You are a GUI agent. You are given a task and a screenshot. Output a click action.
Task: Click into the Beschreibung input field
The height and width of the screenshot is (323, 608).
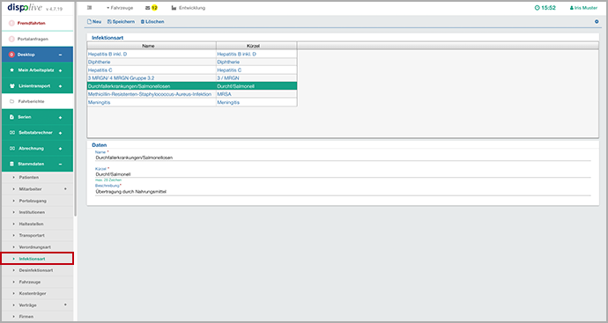click(x=343, y=192)
